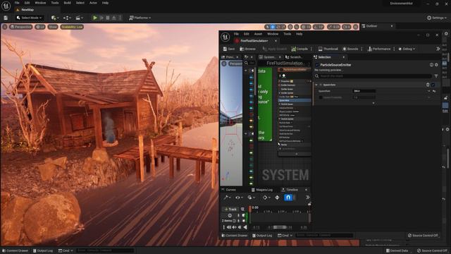Open the Actor menu in main window

click(x=93, y=3)
